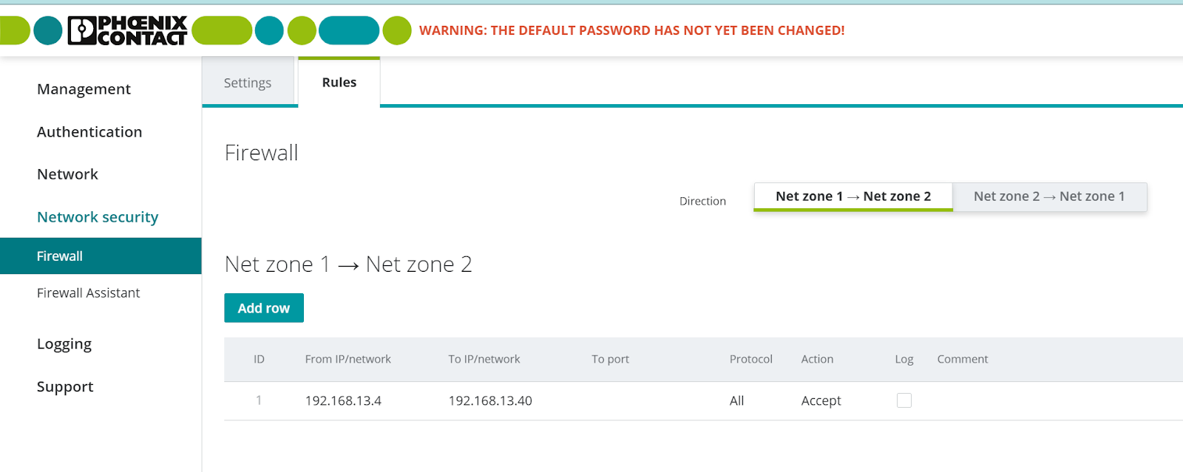Screen dimensions: 1183x472
Task: Toggle the Log checkbox for rule 1
Action: (x=904, y=400)
